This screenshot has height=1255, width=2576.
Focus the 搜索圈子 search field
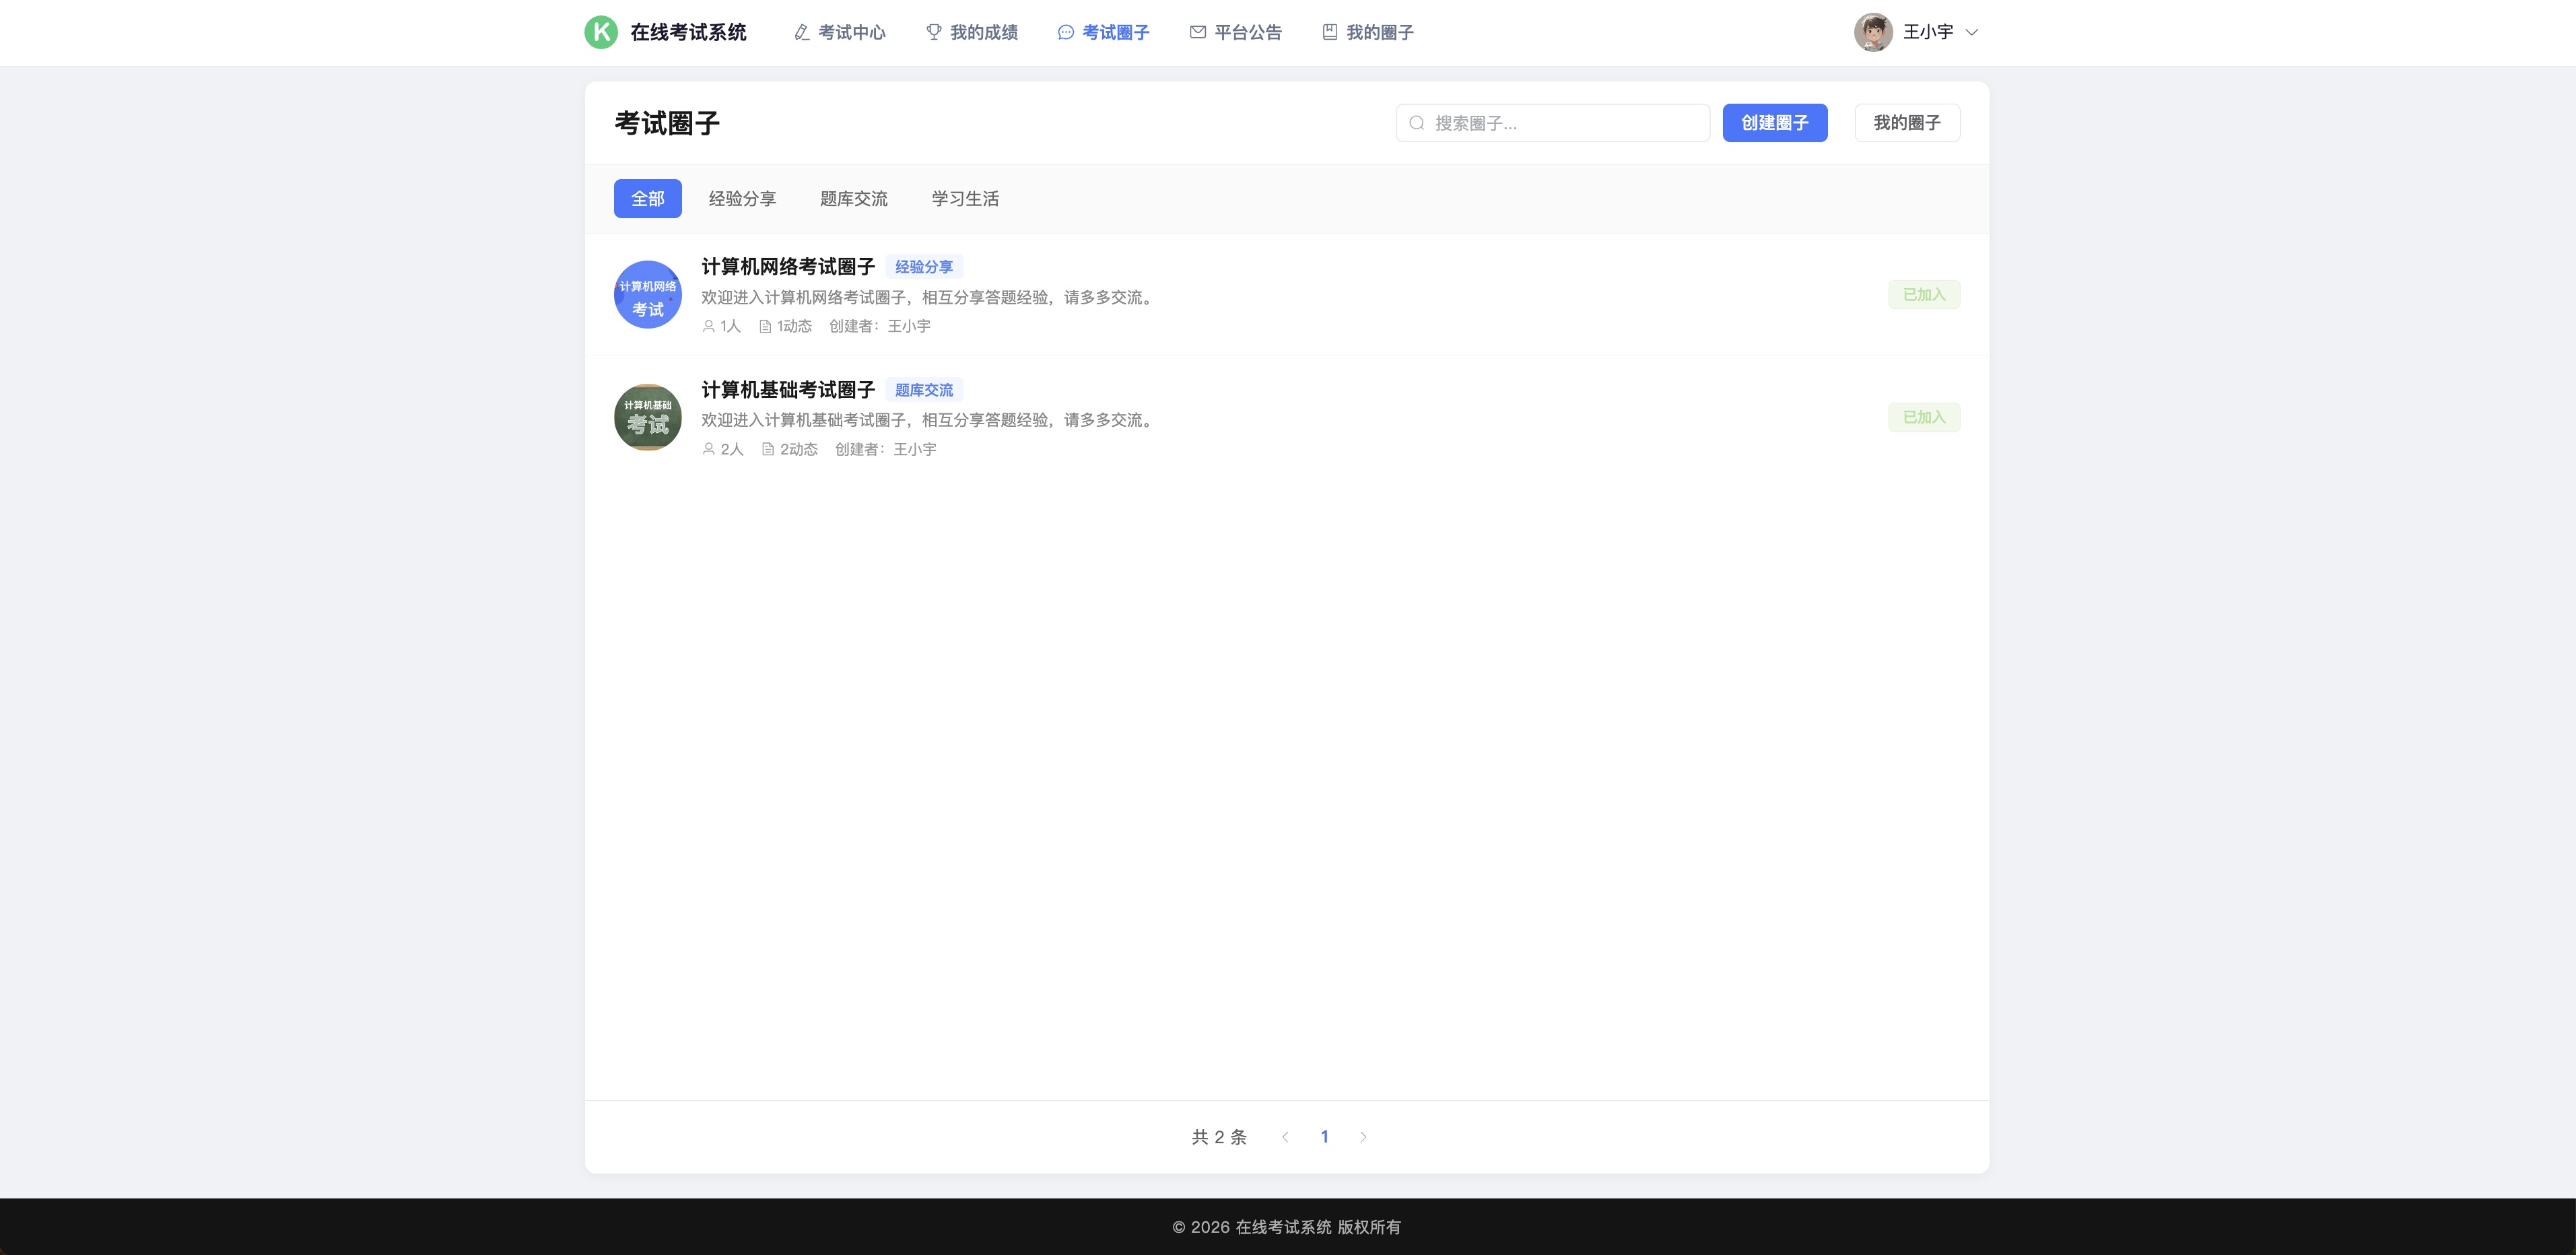pos(1553,123)
